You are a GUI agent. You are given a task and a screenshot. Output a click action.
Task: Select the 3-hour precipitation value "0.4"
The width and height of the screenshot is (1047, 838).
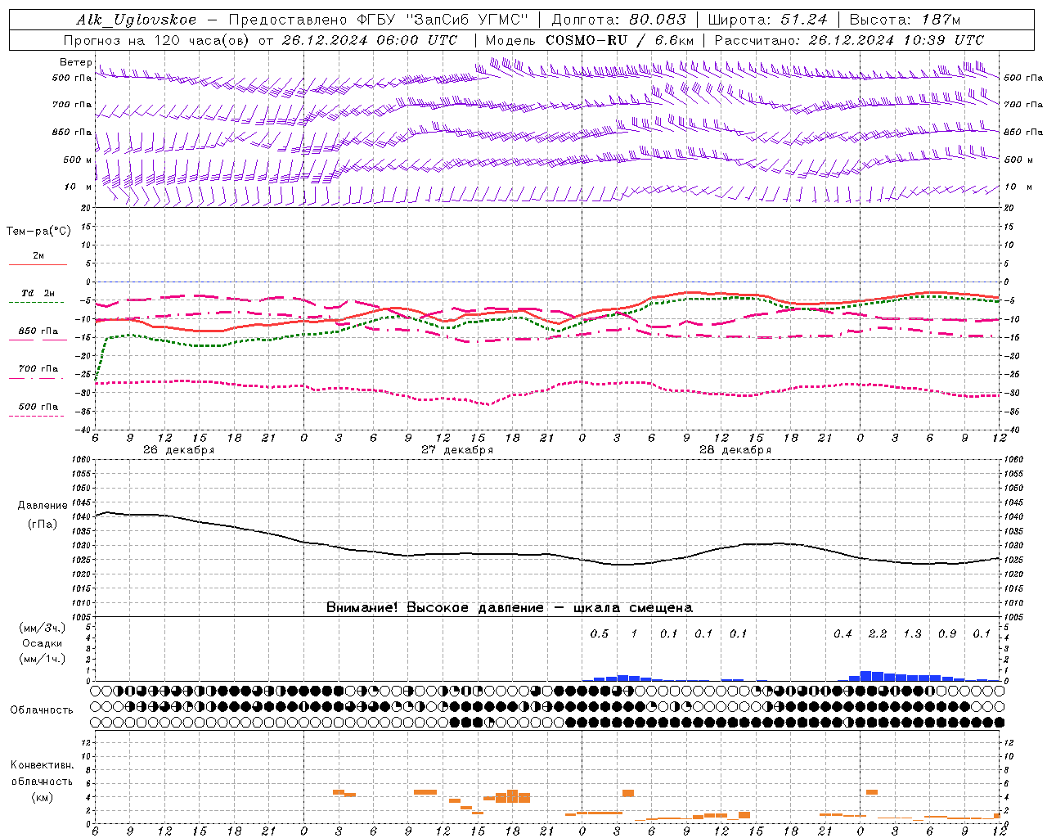(x=843, y=633)
